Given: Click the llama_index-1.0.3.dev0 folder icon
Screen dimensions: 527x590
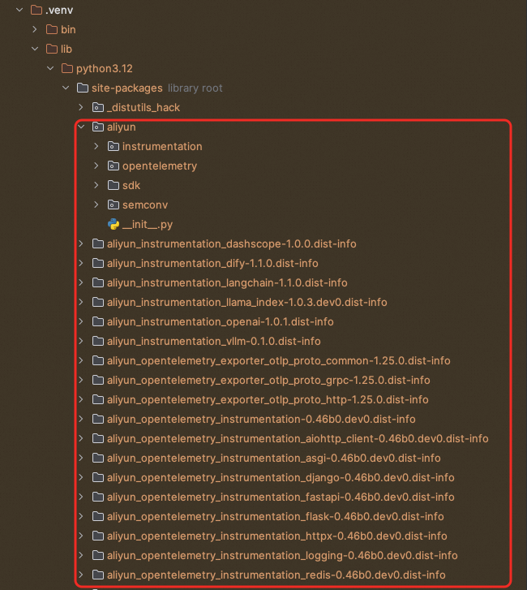Looking at the screenshot, I should (x=98, y=302).
